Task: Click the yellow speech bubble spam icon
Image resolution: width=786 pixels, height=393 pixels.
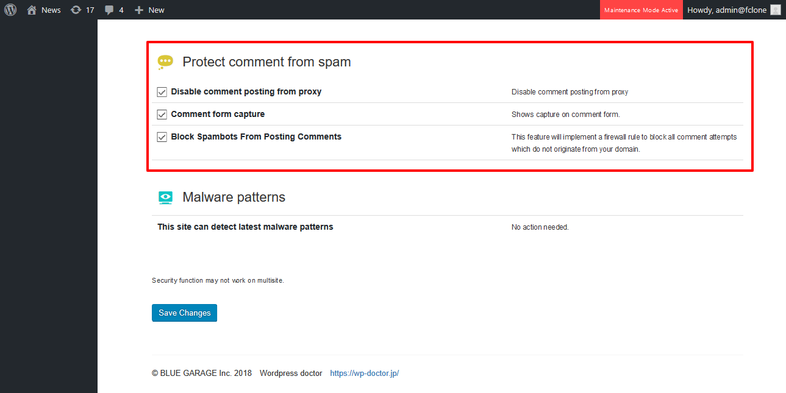Action: click(x=165, y=62)
